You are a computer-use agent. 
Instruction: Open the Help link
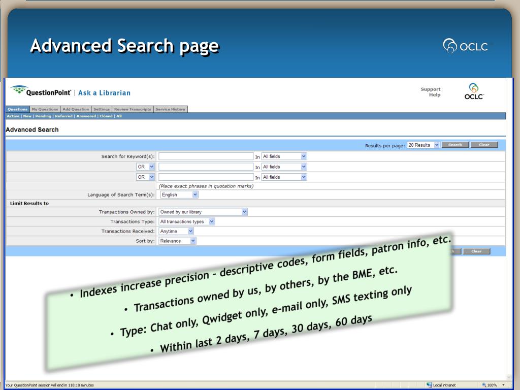point(435,95)
